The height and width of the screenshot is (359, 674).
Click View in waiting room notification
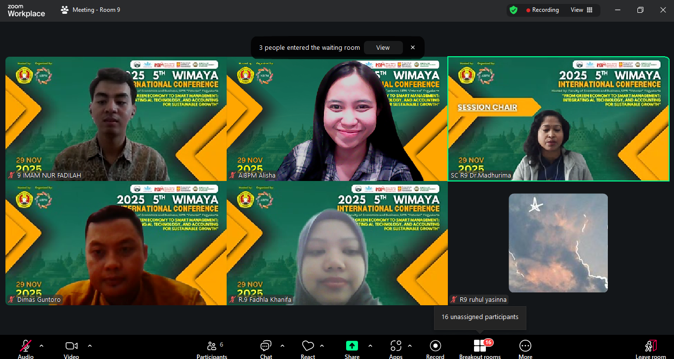pyautogui.click(x=383, y=48)
